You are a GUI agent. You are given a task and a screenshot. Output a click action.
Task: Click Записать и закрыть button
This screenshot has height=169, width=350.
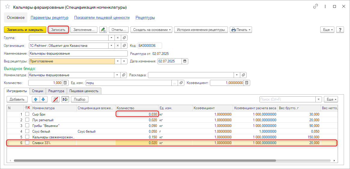click(x=25, y=30)
